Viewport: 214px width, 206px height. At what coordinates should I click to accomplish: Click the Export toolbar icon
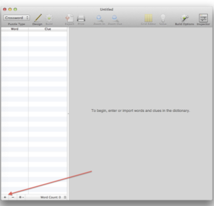(x=69, y=18)
